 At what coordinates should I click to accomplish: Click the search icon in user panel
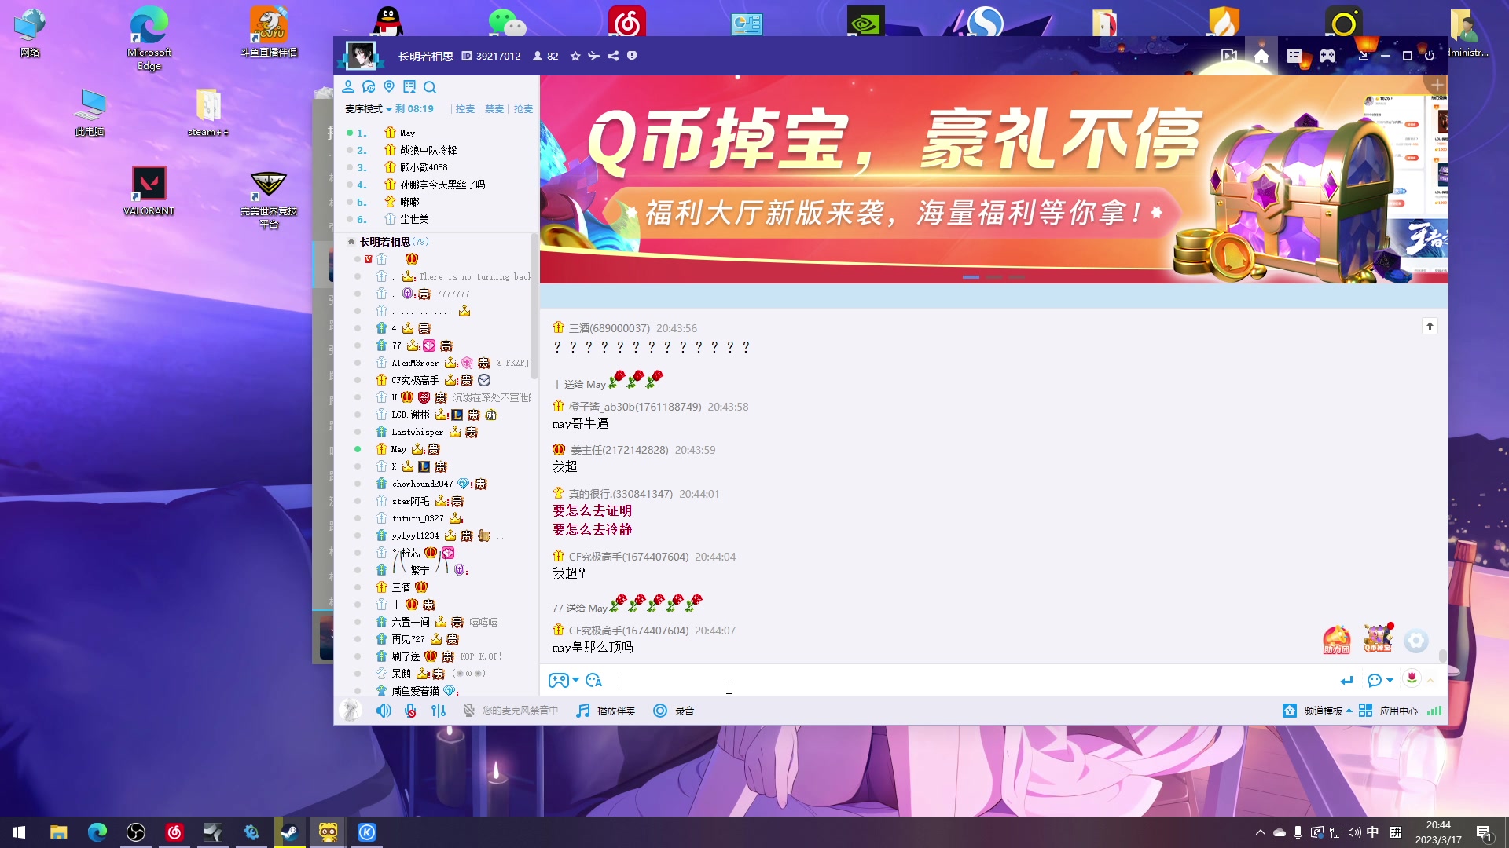(x=429, y=87)
